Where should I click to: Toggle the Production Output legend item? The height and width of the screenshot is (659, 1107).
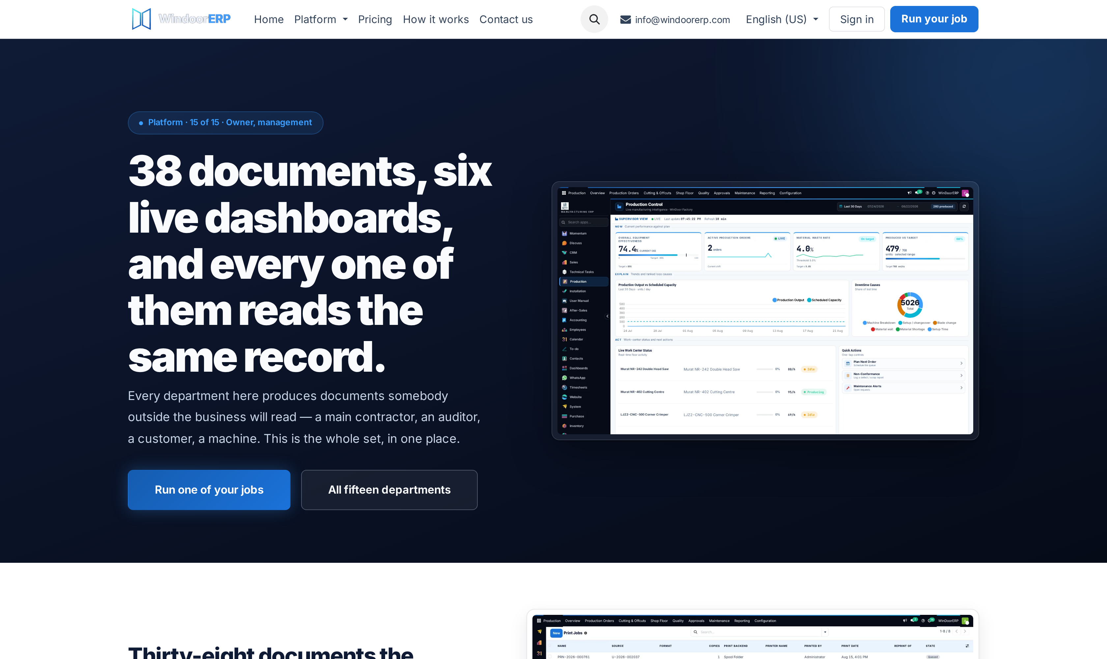point(788,300)
